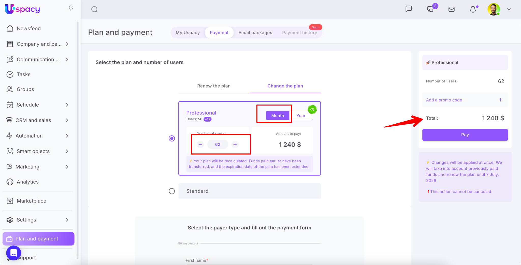The width and height of the screenshot is (521, 265).
Task: Increase number of users with plus
Action: point(235,144)
